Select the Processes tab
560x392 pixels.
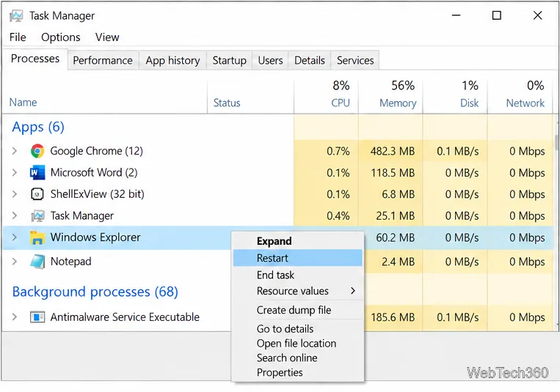point(35,59)
